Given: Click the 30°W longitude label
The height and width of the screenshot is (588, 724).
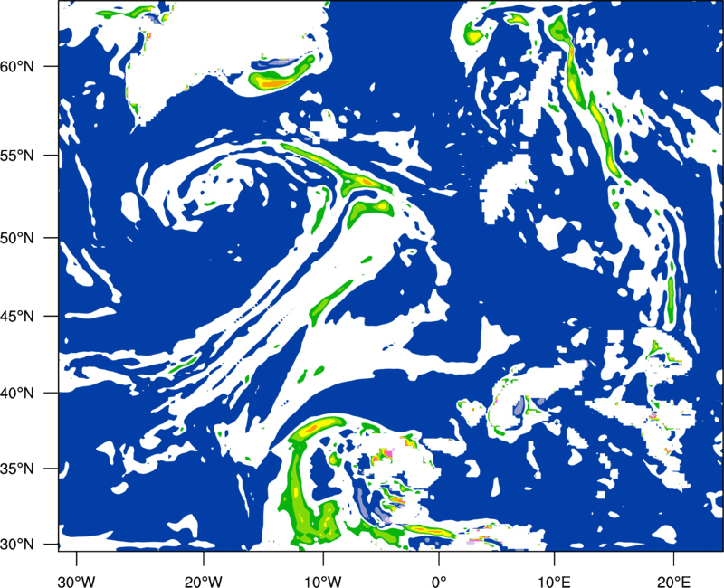Looking at the screenshot, I should tap(76, 582).
